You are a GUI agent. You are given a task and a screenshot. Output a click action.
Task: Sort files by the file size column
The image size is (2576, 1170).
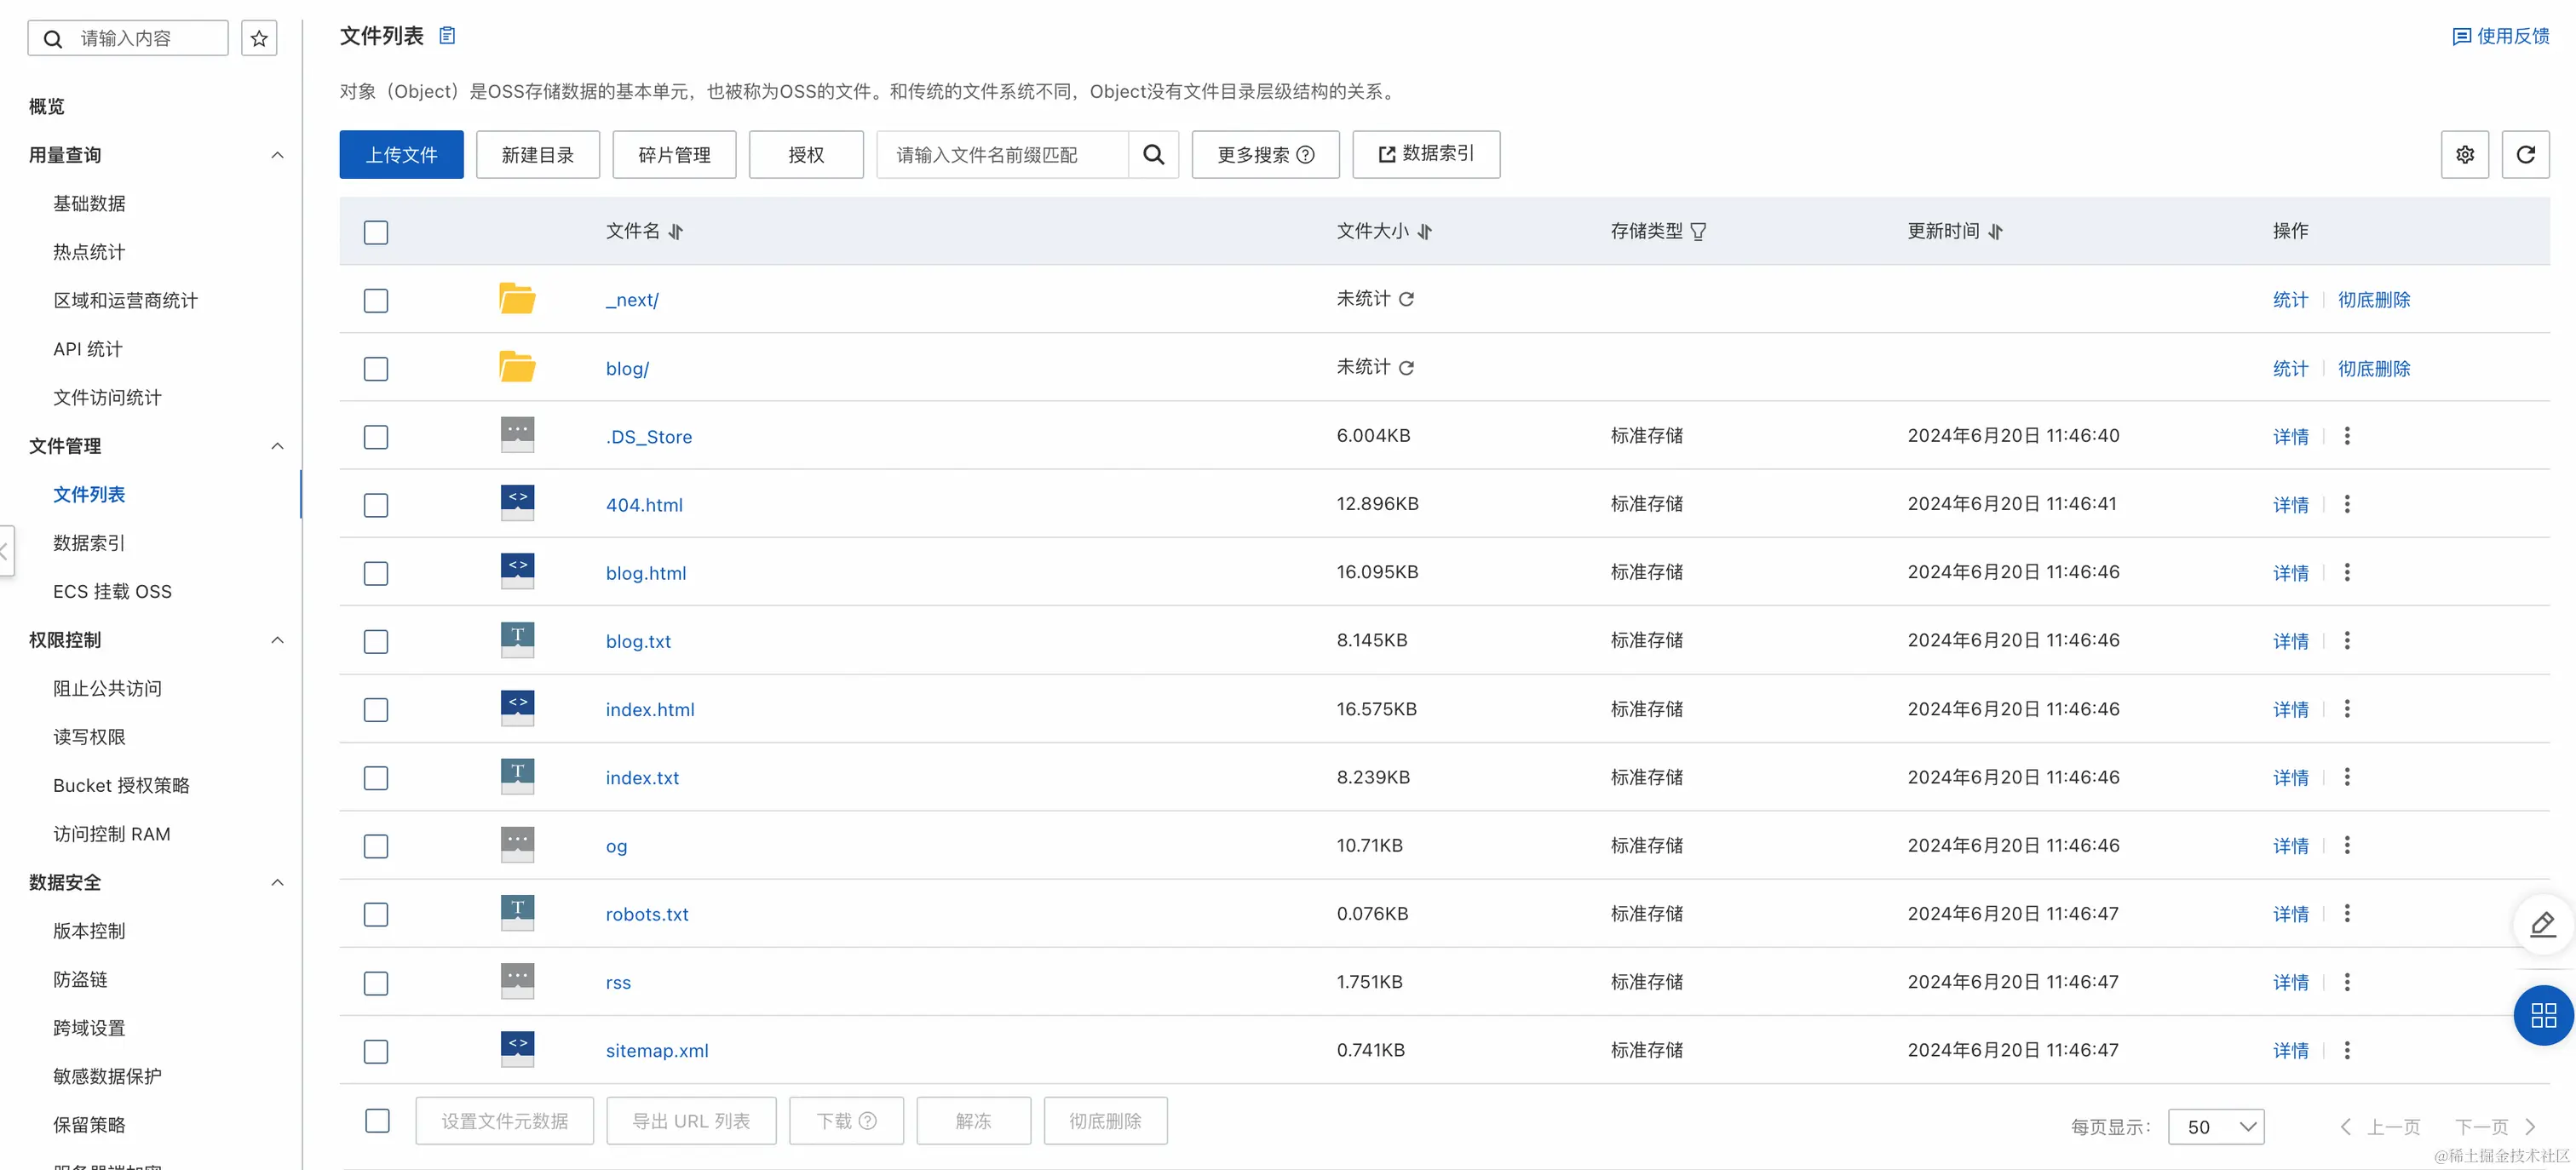pos(1424,231)
